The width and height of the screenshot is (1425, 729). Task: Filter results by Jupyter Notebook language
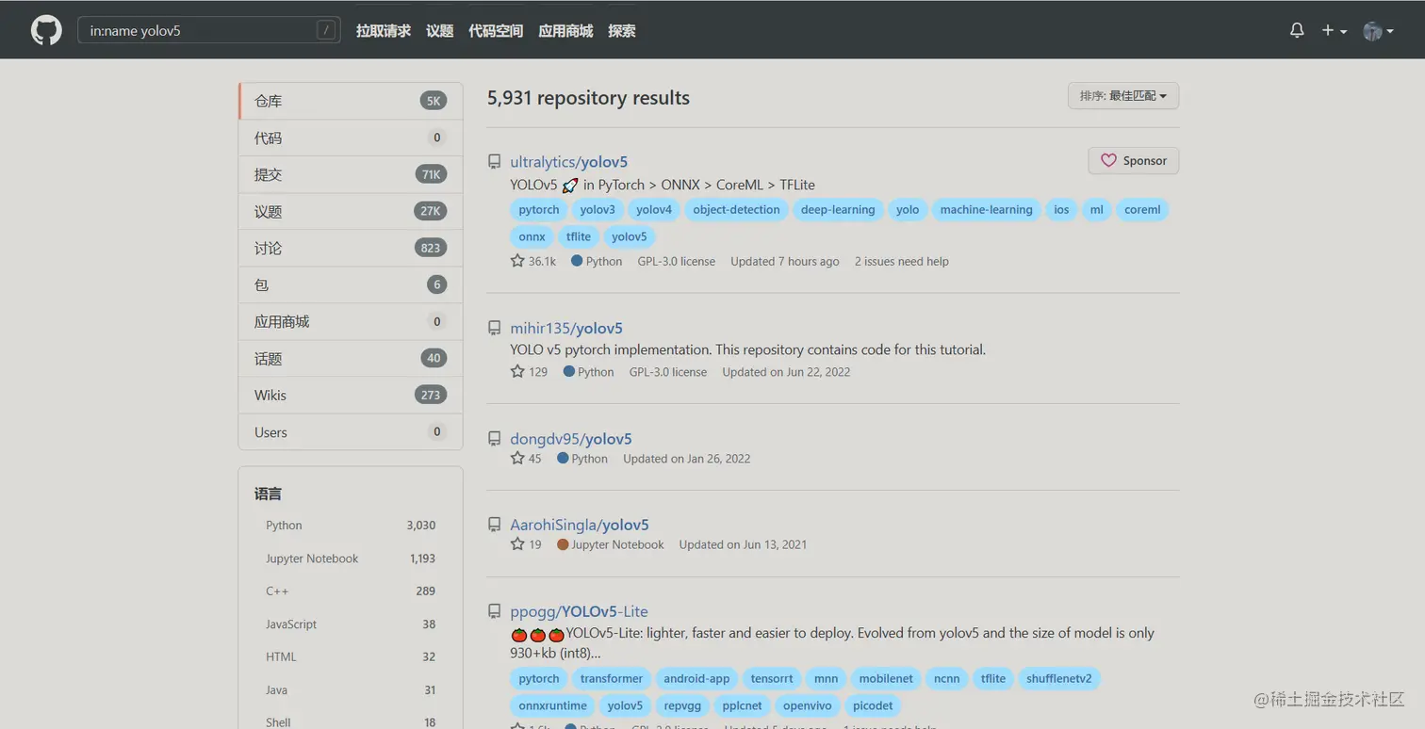[x=351, y=559]
